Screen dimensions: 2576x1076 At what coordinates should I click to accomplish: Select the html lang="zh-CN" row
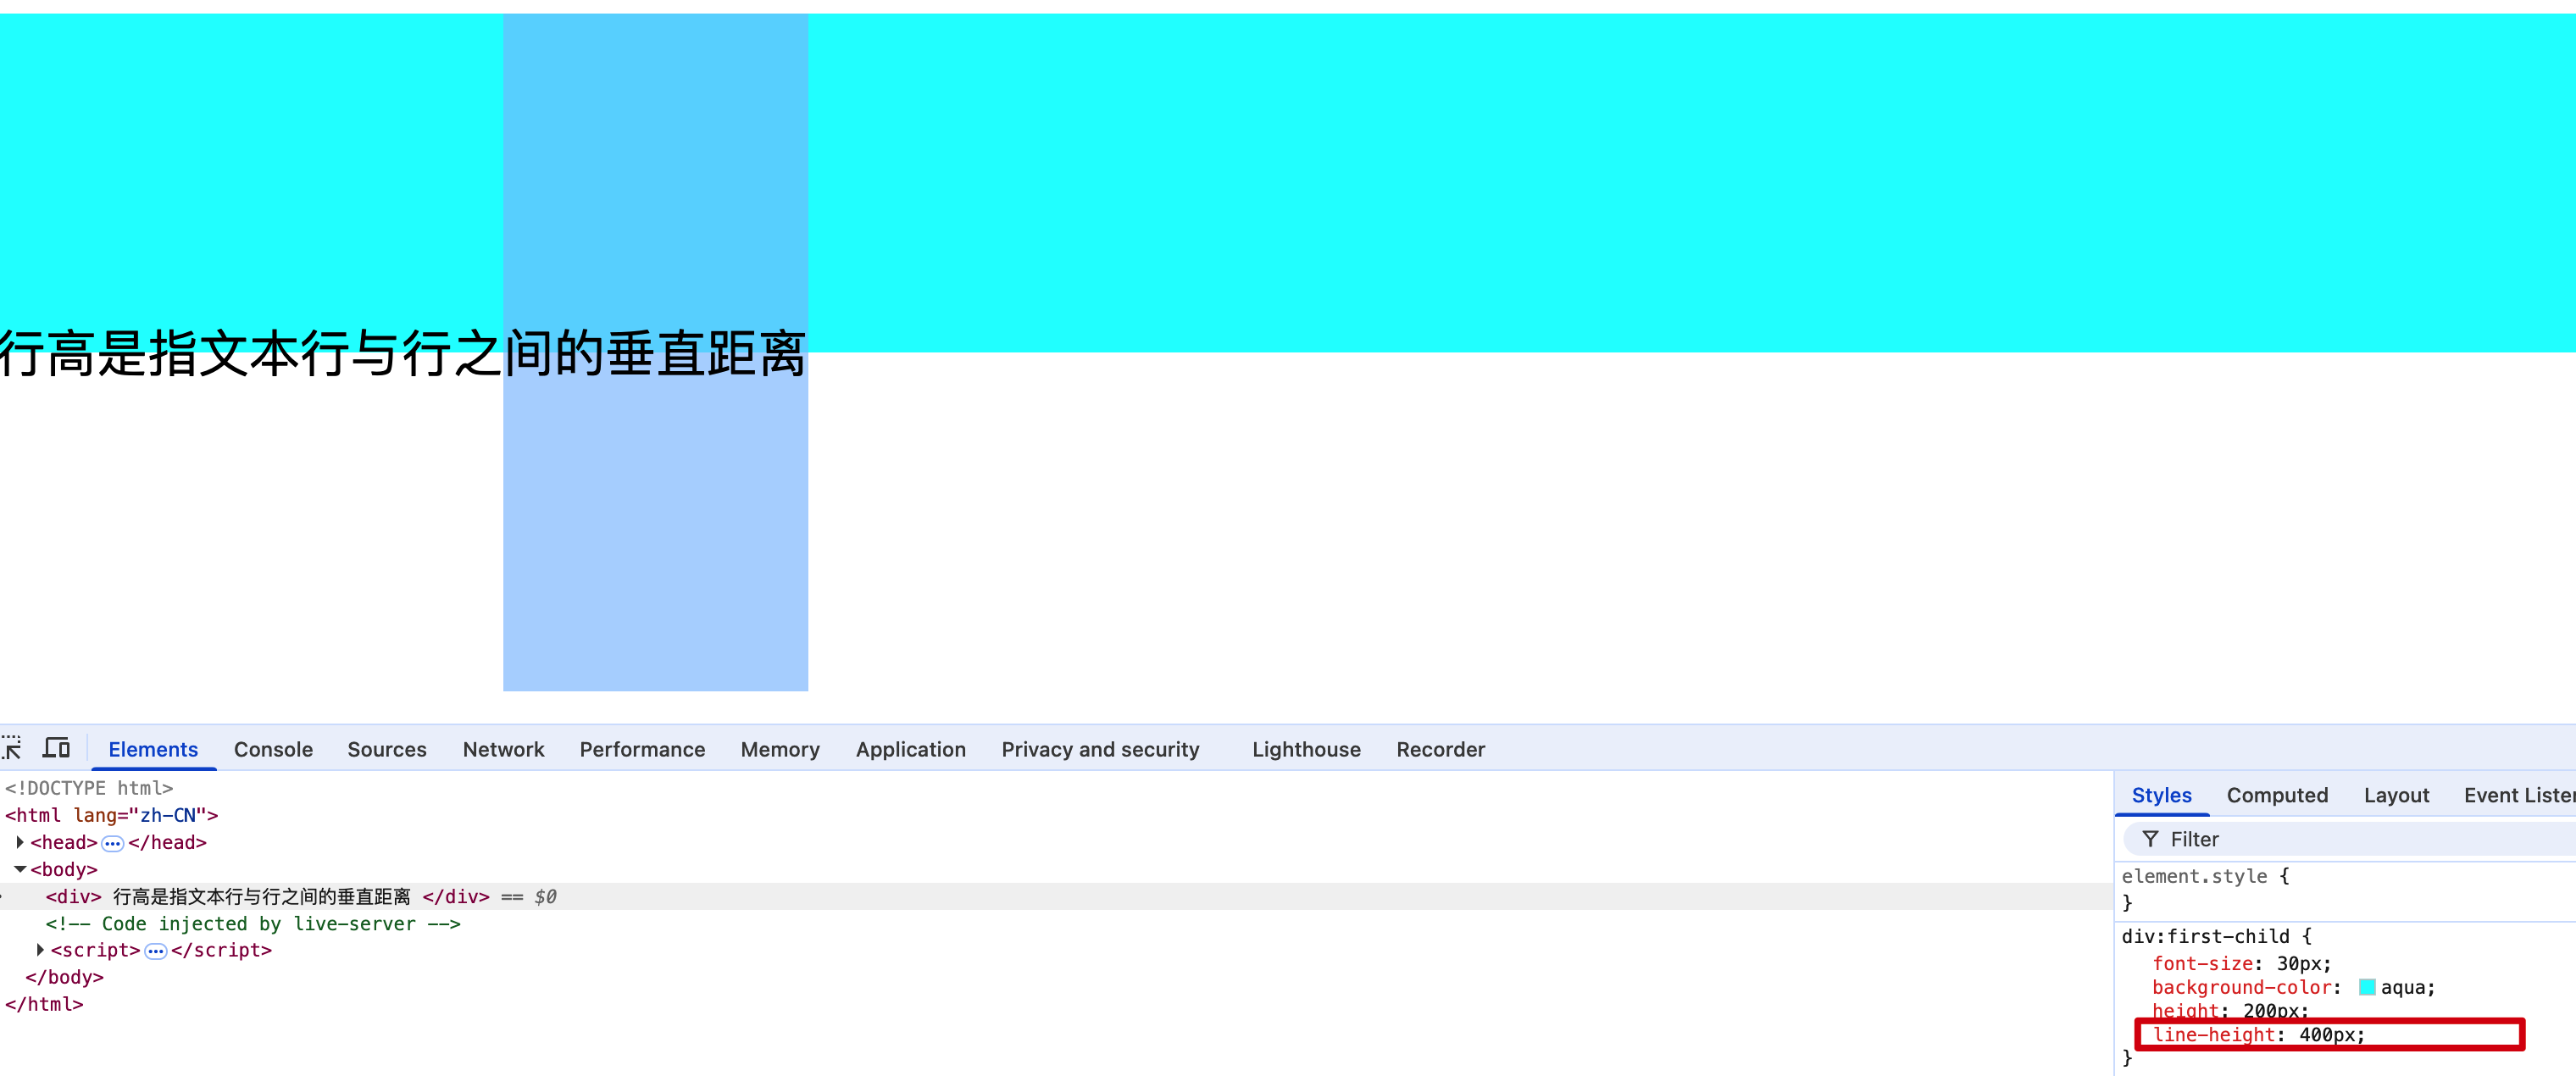(111, 815)
